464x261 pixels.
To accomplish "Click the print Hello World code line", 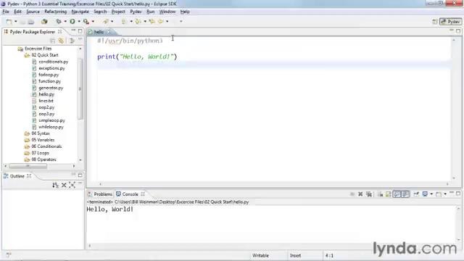I will [x=137, y=57].
